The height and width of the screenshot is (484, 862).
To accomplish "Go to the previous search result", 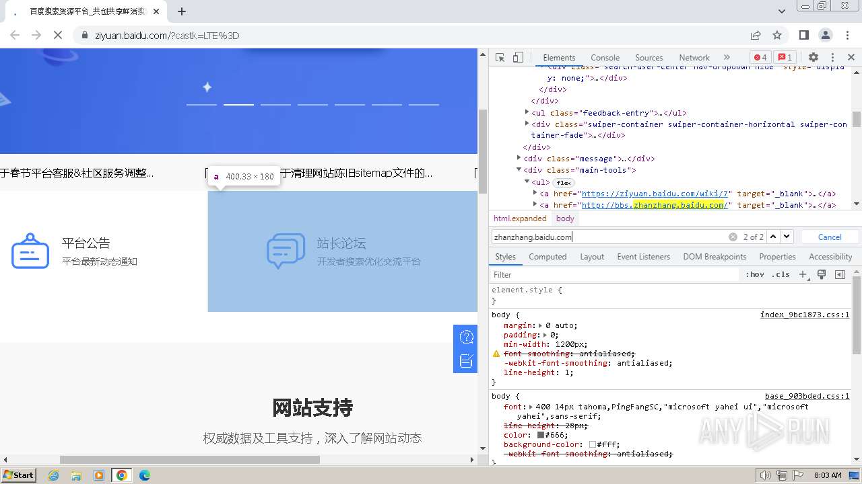I will (x=773, y=237).
